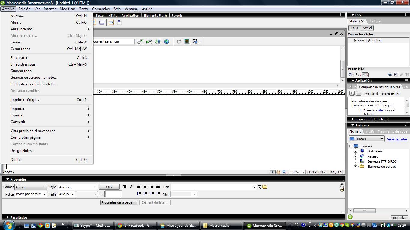
Task: Click the CSS button in Properties
Action: [x=109, y=187]
